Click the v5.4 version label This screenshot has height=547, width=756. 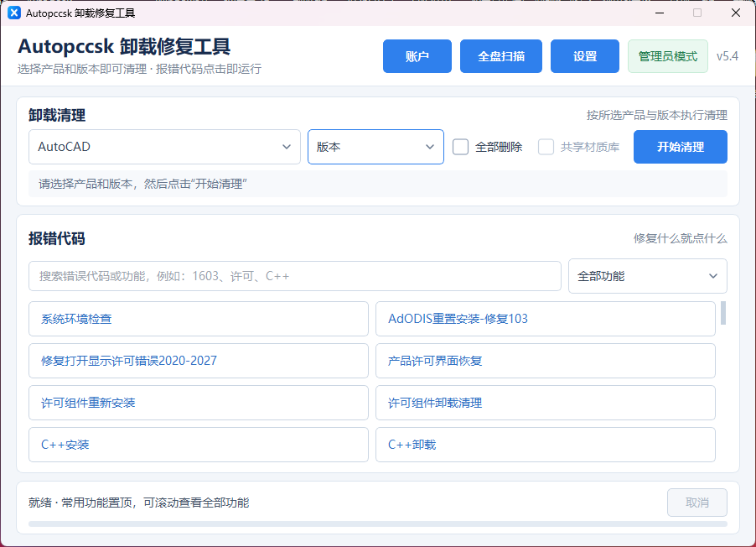pos(727,56)
